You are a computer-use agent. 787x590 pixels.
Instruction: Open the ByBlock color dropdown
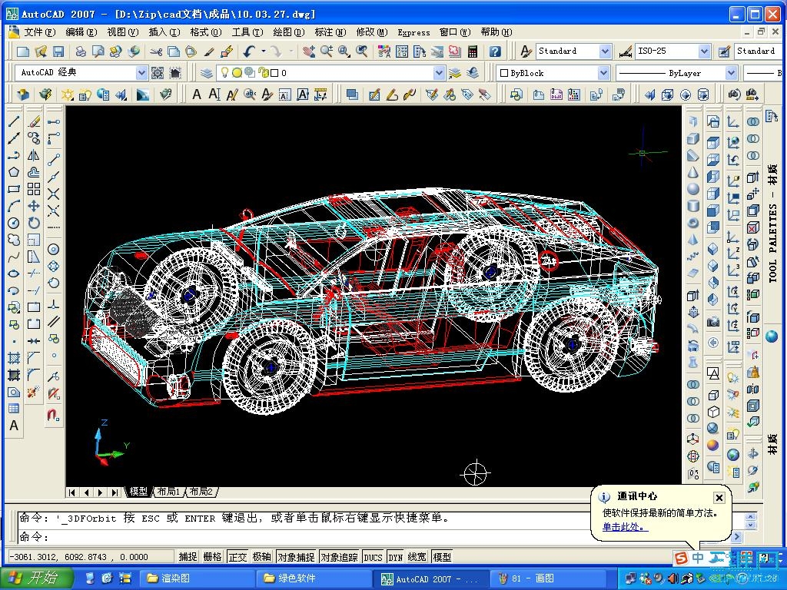pyautogui.click(x=604, y=73)
